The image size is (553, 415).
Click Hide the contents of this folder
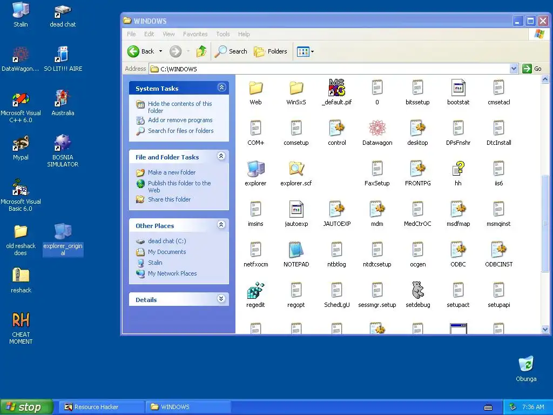tap(180, 108)
